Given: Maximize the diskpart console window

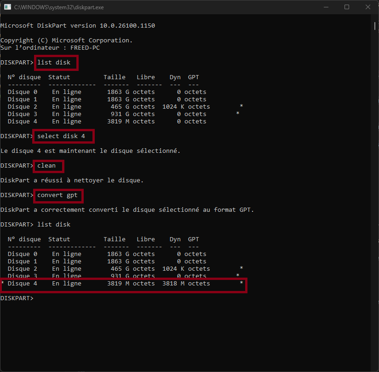Looking at the screenshot, I should [347, 7].
